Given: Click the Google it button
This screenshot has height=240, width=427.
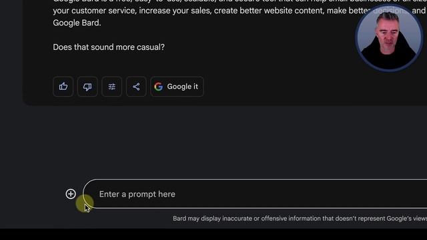Looking at the screenshot, I should (177, 87).
